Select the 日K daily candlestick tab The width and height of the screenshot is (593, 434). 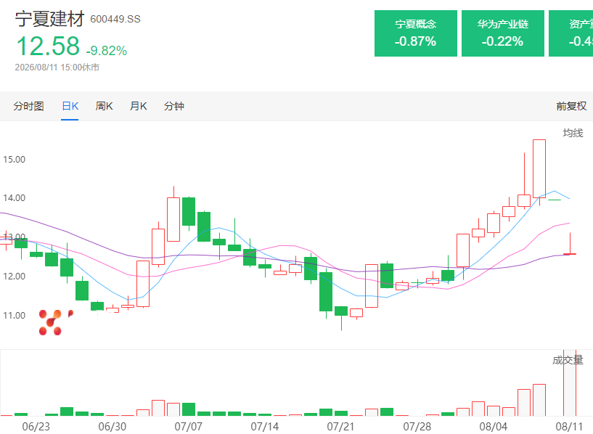(70, 106)
